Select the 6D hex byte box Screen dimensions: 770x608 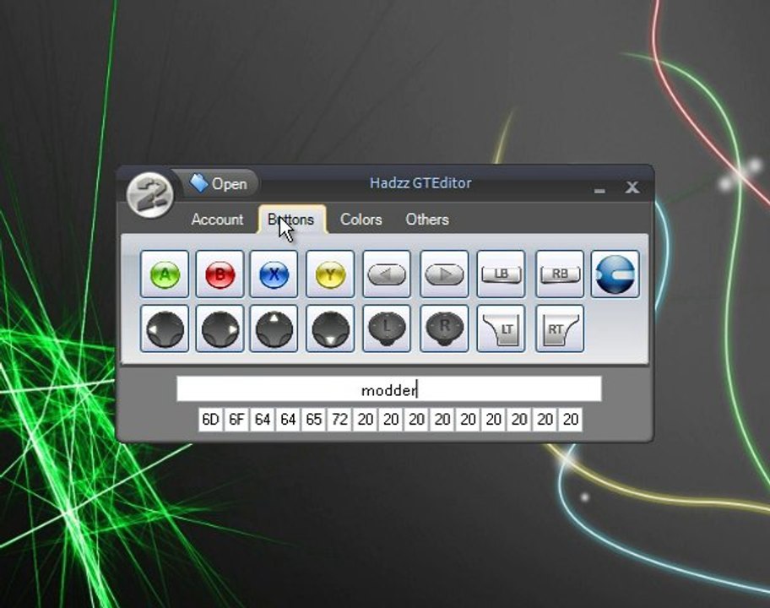211,420
